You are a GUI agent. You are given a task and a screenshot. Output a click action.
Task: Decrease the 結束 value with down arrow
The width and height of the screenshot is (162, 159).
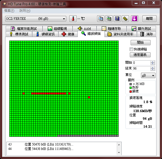pyautogui.click(x=152, y=69)
